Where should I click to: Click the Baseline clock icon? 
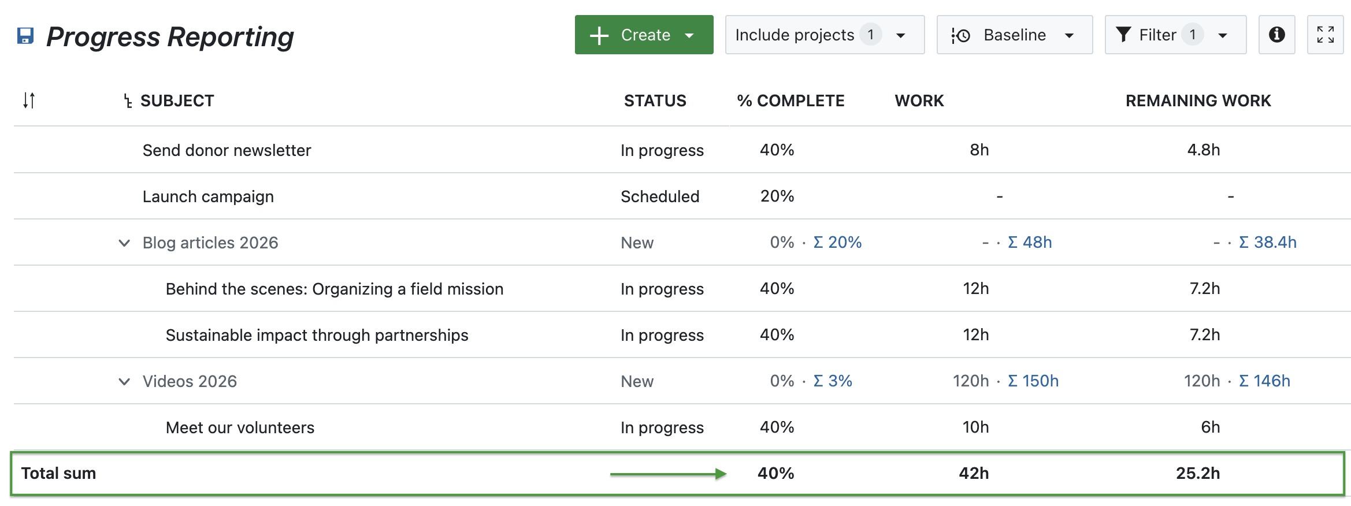click(x=960, y=35)
